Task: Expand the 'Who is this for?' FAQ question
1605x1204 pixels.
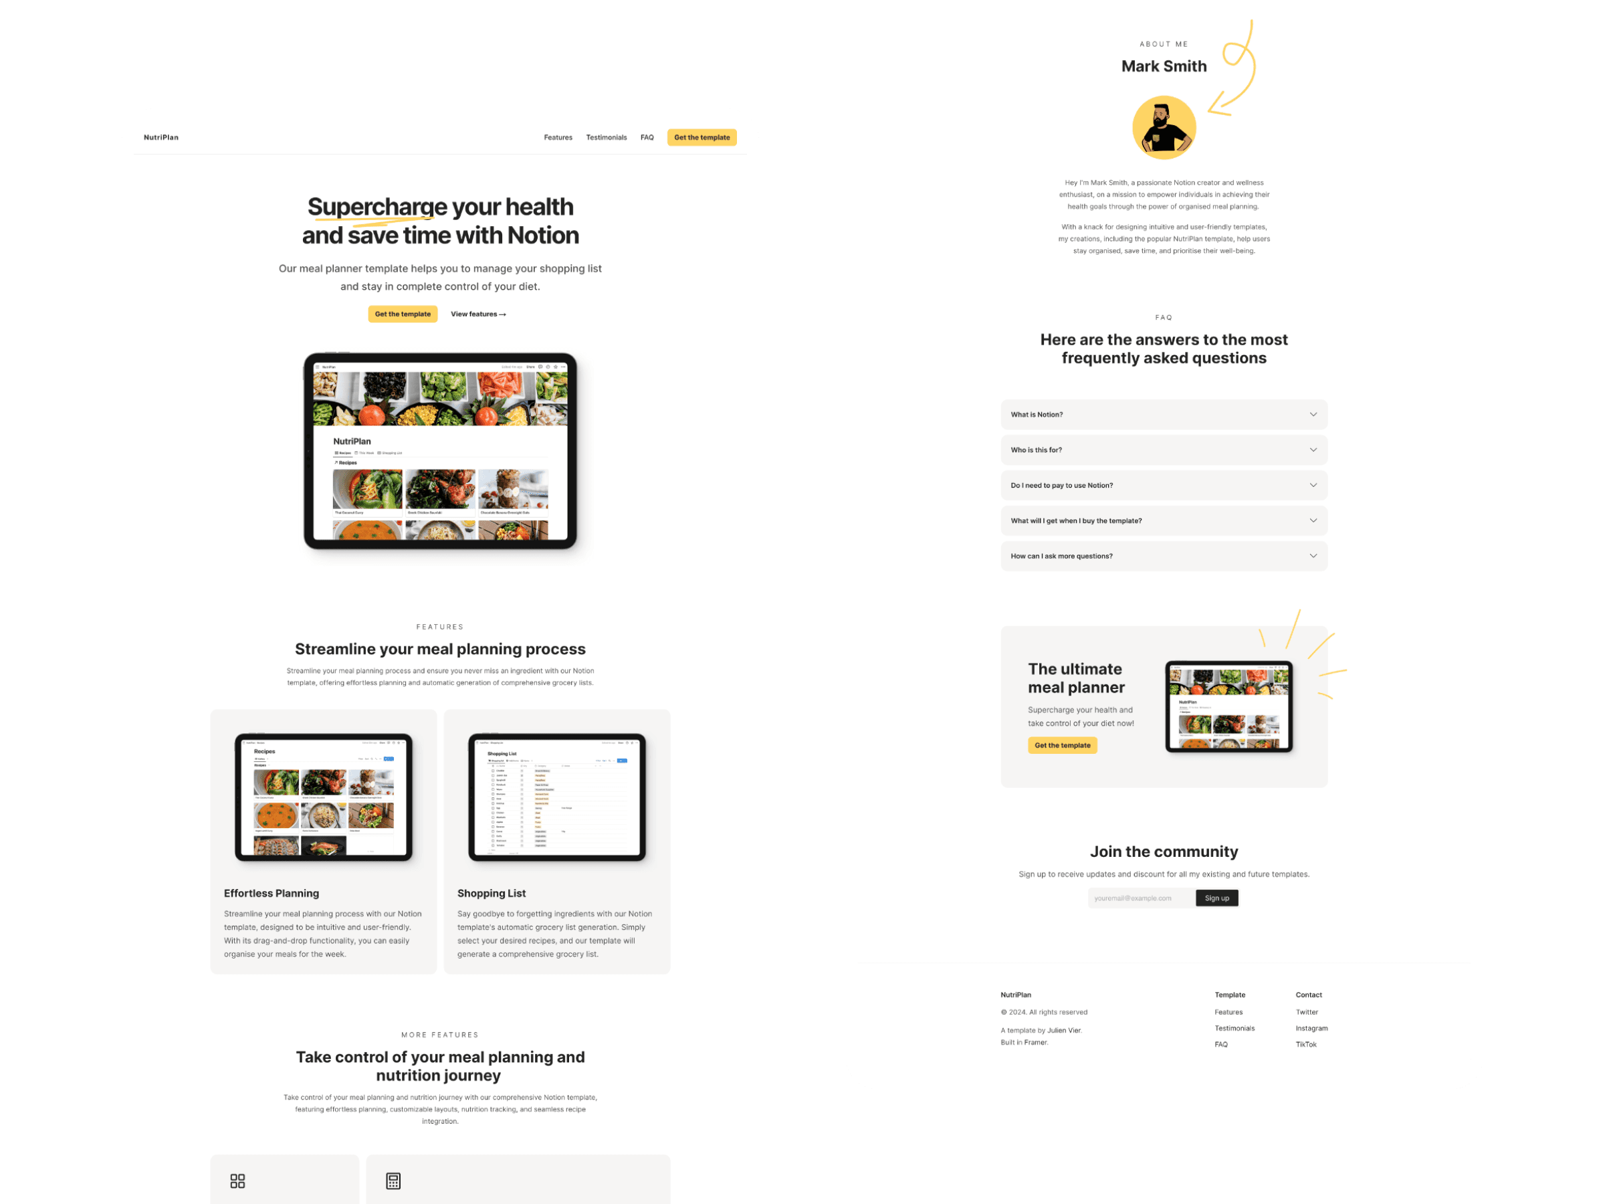Action: coord(1164,449)
